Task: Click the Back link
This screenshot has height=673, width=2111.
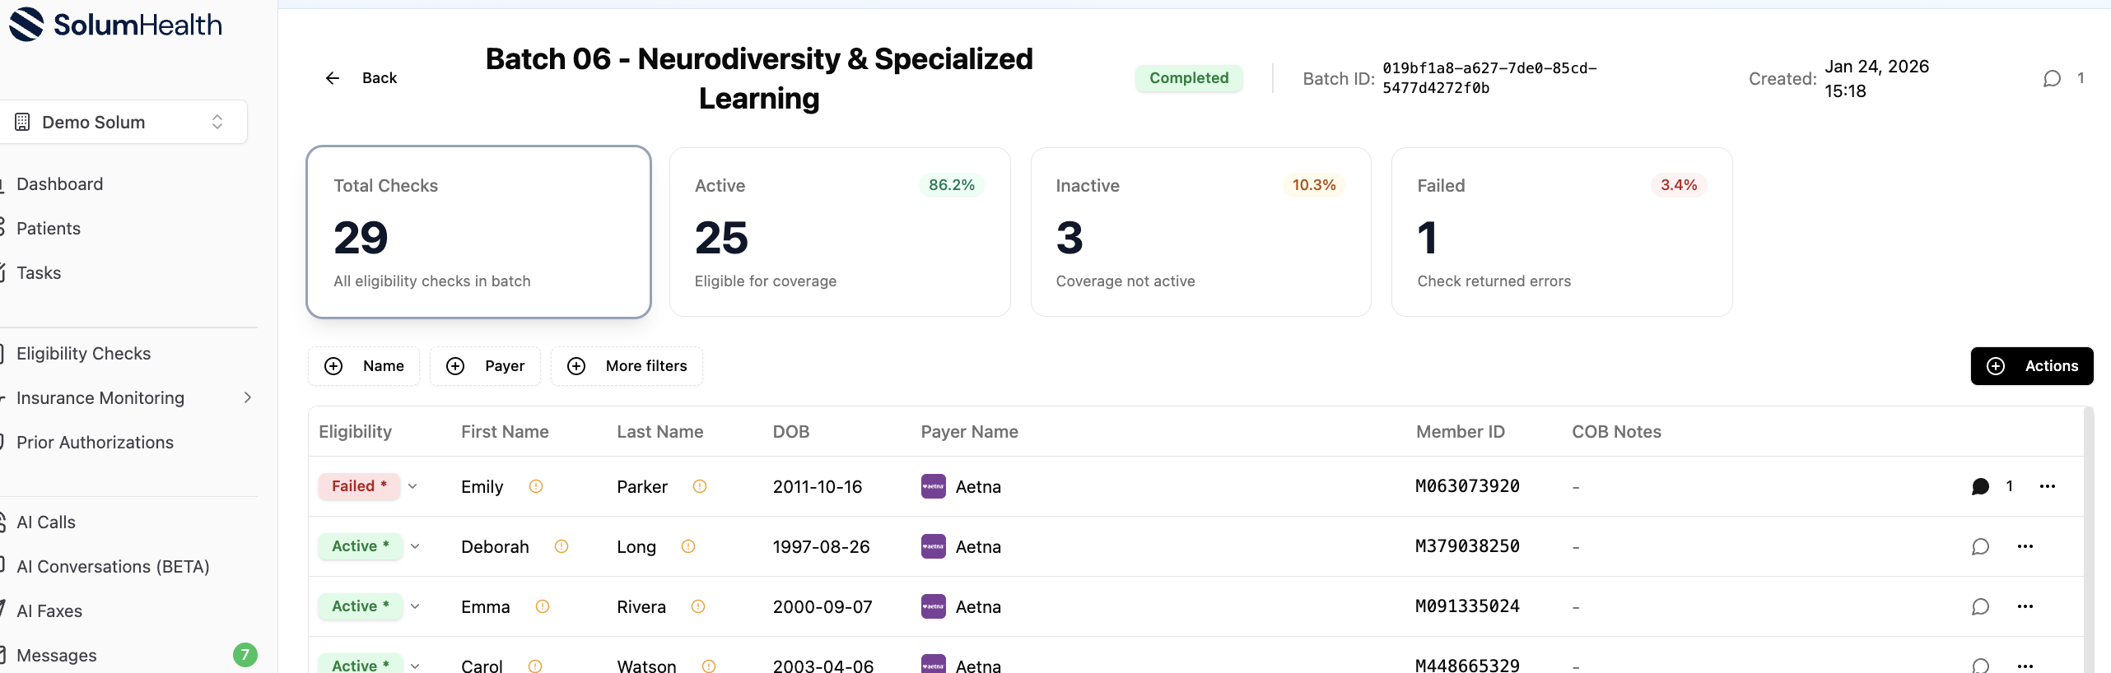Action: click(x=380, y=78)
